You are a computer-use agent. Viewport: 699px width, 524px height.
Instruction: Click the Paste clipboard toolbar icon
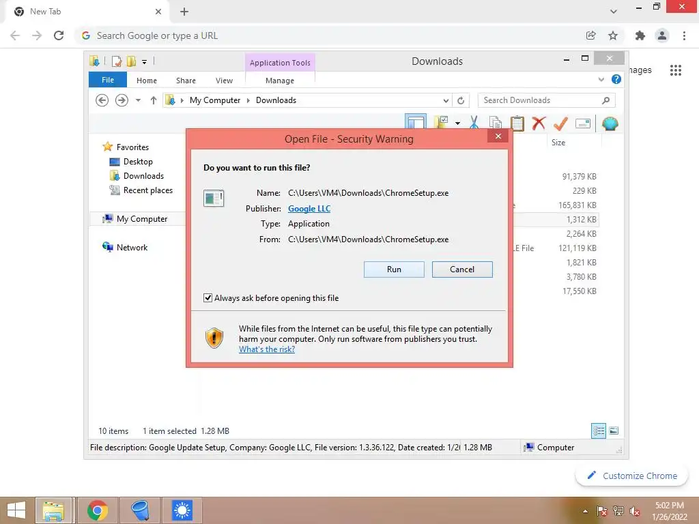pos(517,123)
